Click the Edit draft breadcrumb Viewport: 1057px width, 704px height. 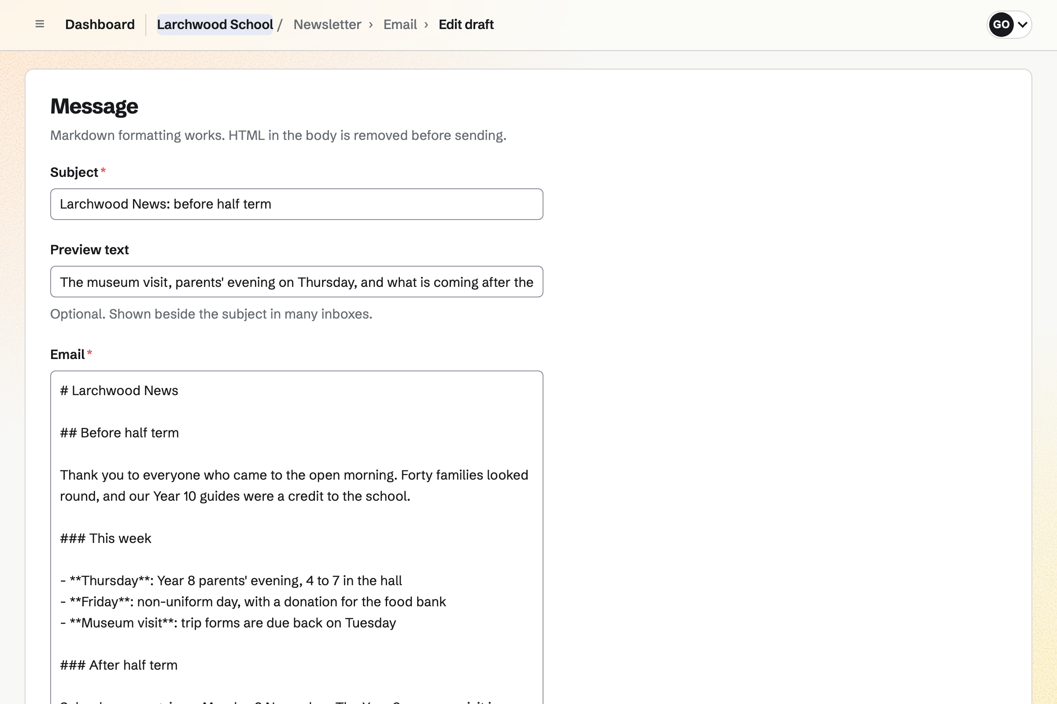pyautogui.click(x=466, y=24)
